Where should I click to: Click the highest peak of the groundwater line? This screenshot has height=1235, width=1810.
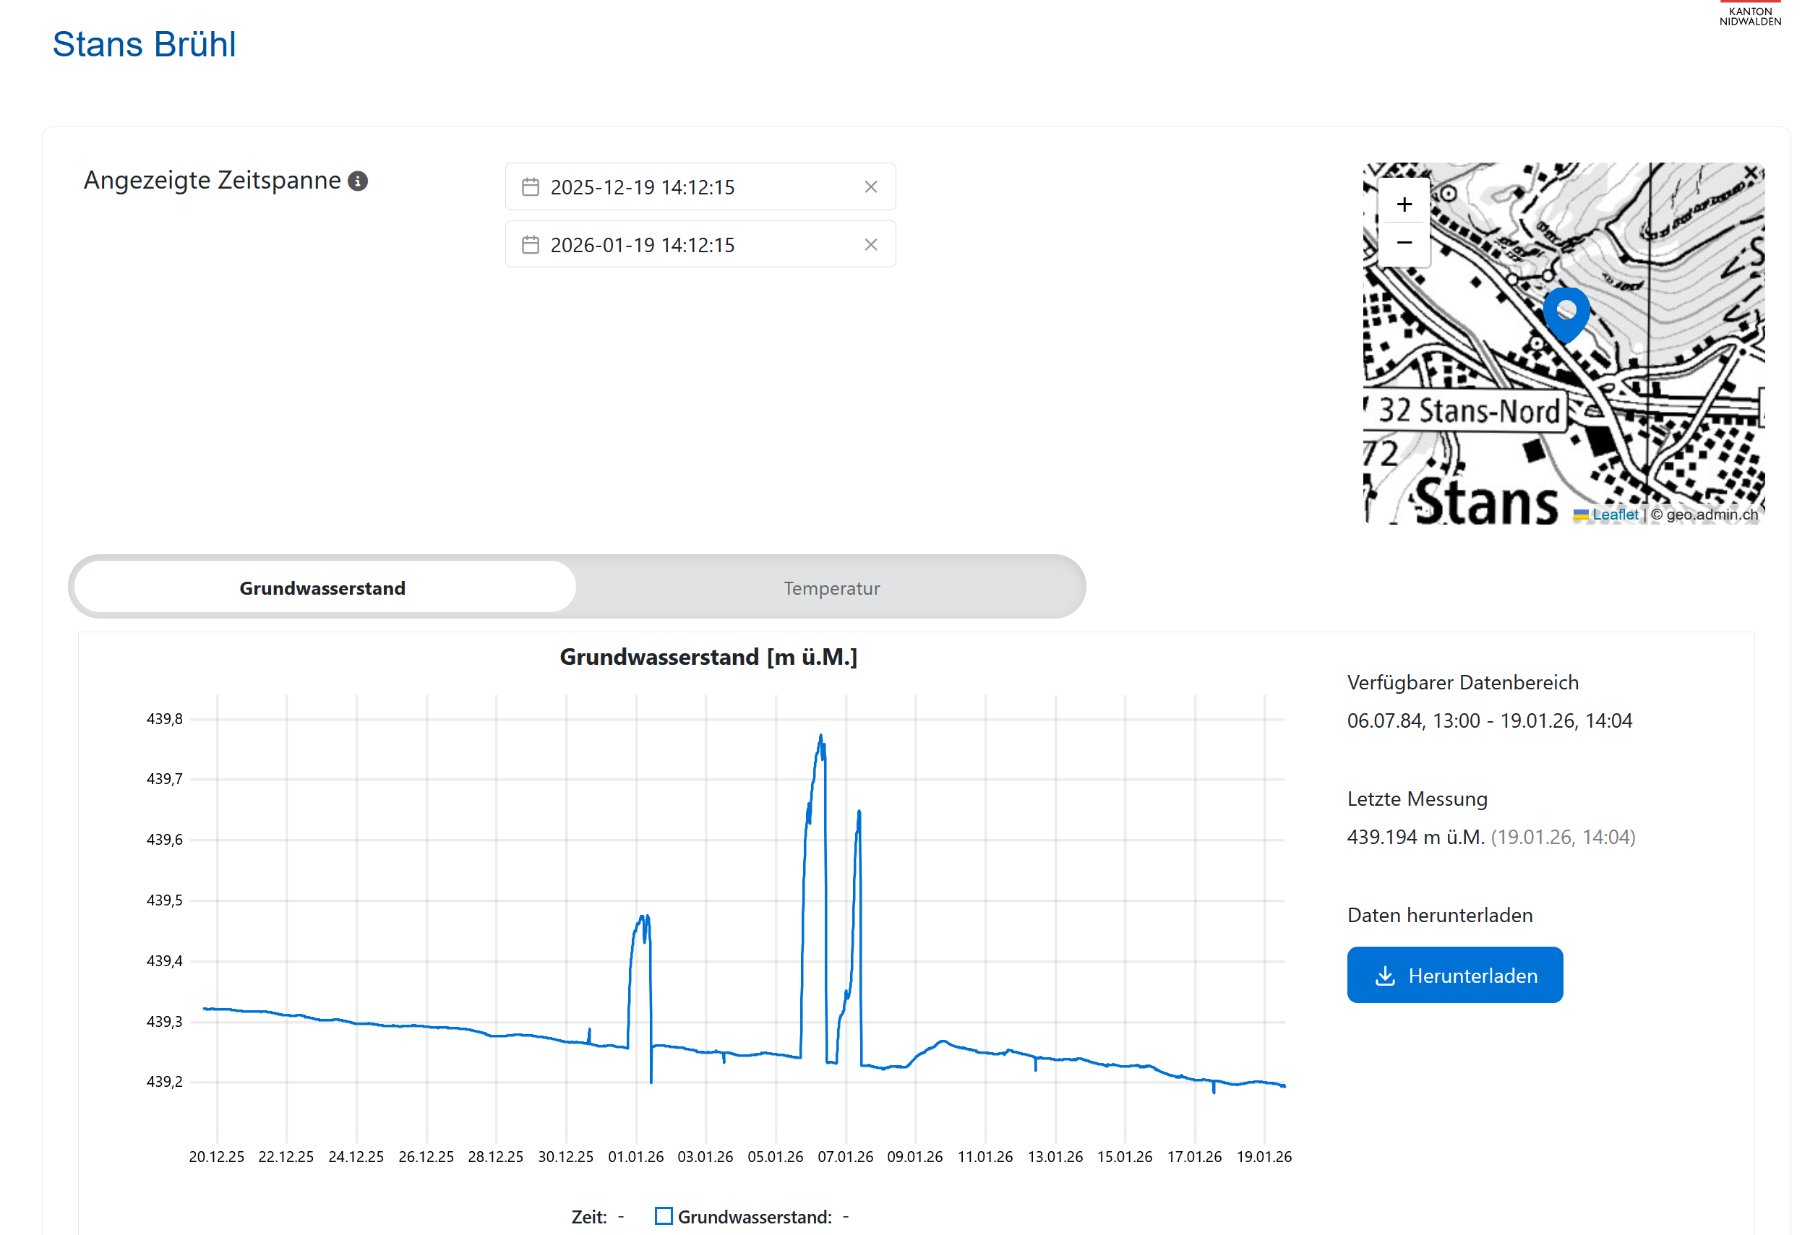click(821, 736)
